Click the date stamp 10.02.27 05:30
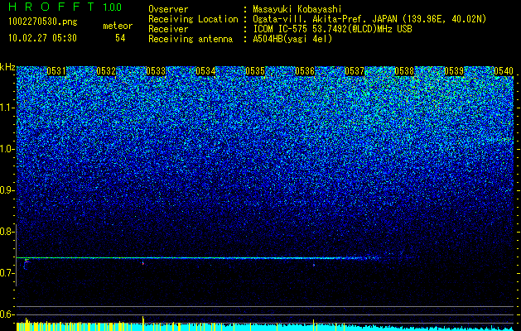 tap(42, 38)
